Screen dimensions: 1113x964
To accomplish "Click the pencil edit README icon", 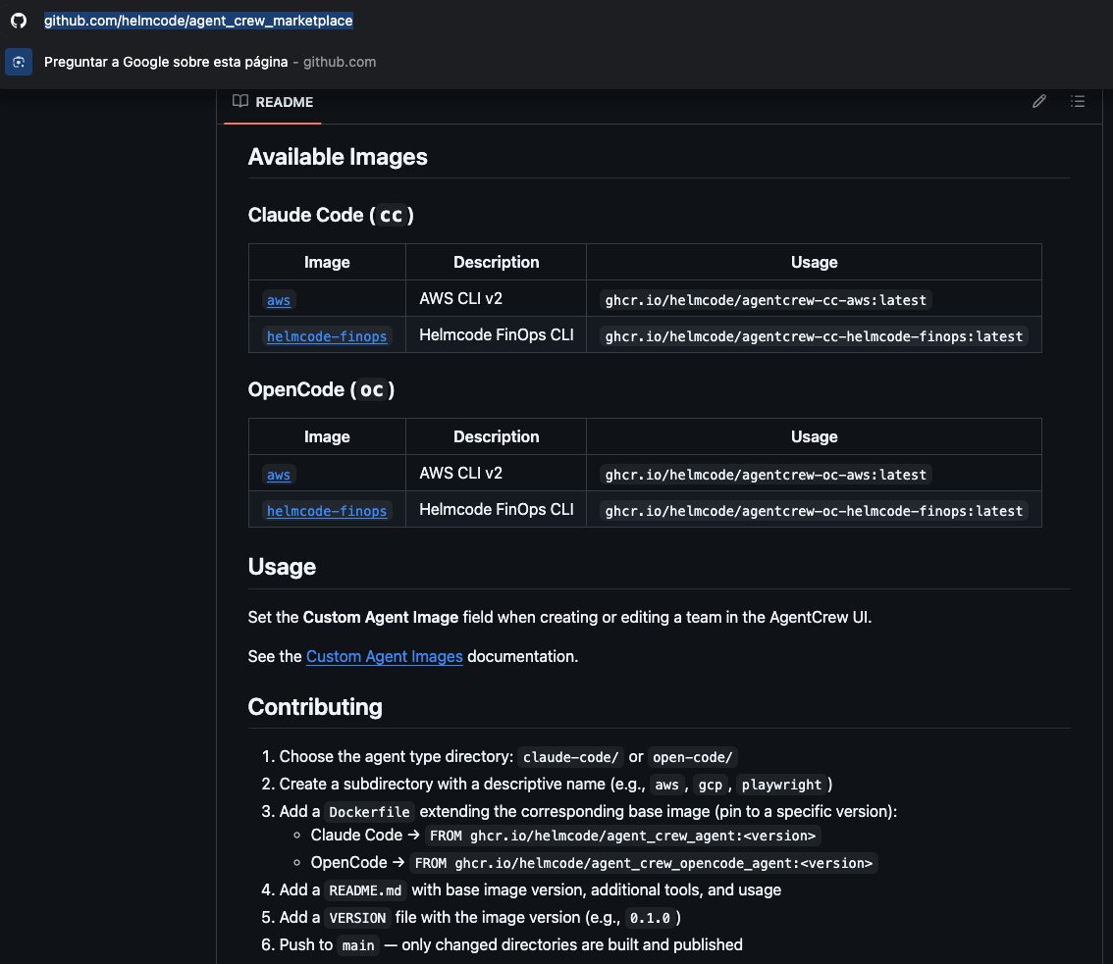I will [1038, 101].
